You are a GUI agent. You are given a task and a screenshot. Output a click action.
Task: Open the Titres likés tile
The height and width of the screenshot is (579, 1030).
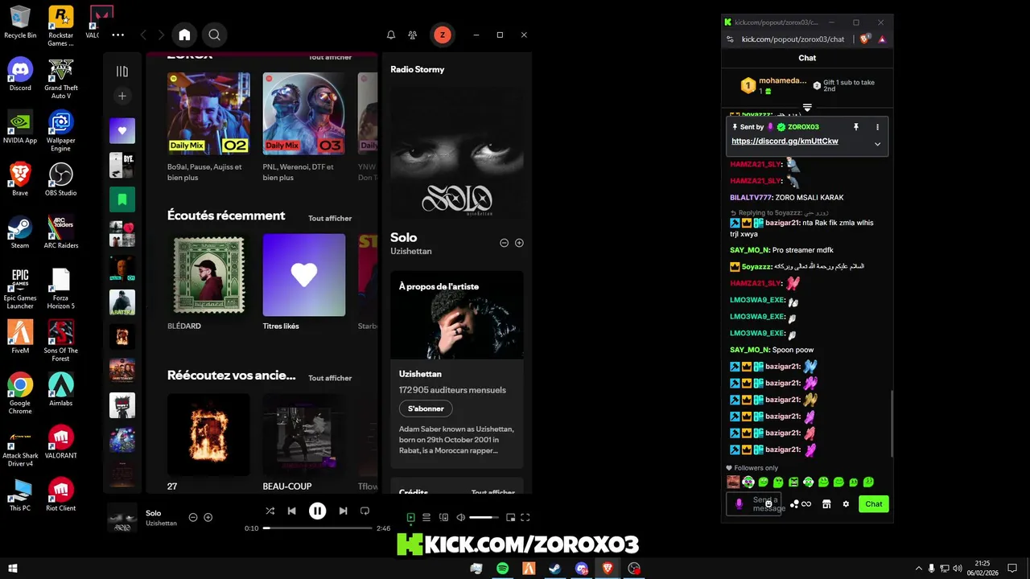pos(304,275)
